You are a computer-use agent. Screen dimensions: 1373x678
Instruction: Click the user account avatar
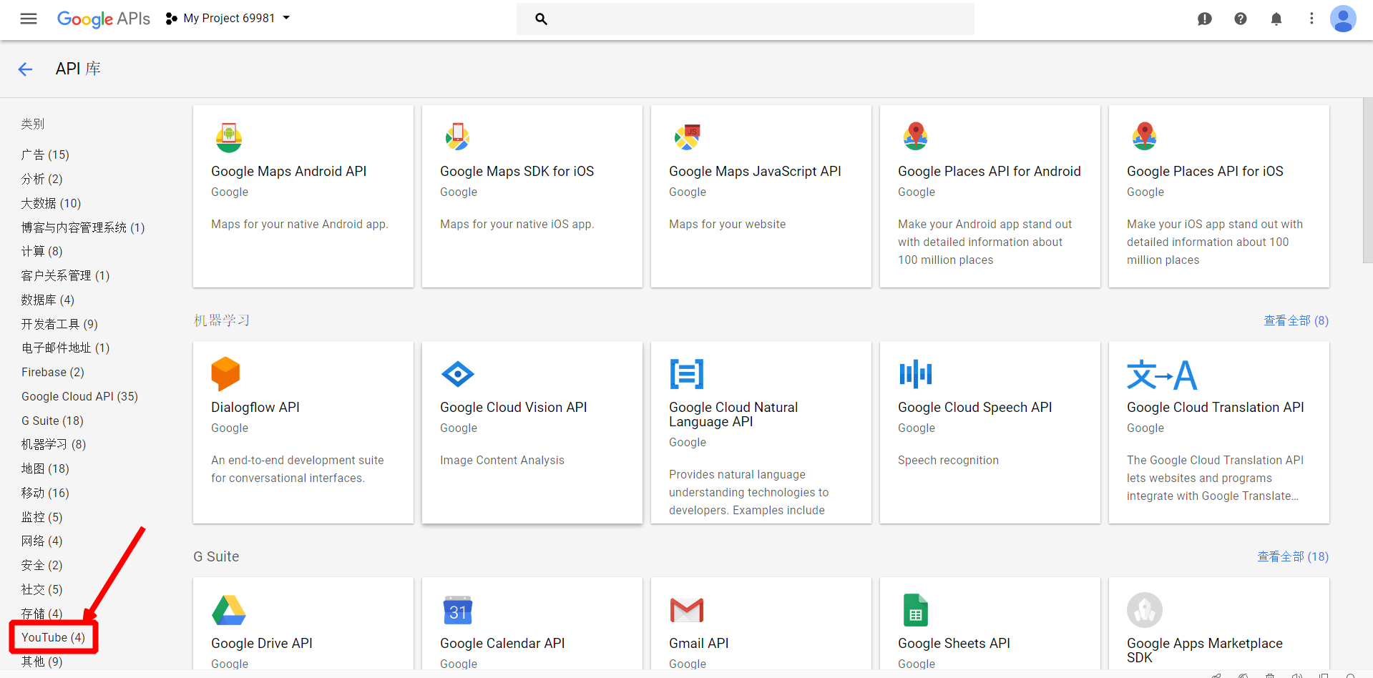point(1342,19)
